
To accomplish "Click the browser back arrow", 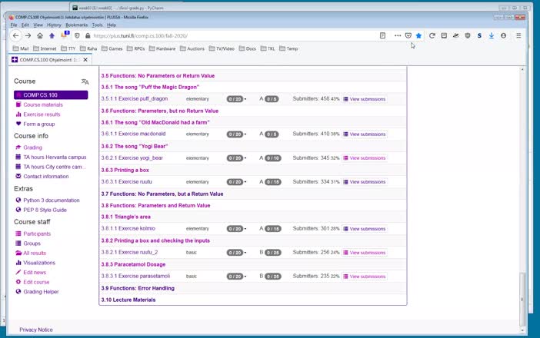I will (15, 35).
